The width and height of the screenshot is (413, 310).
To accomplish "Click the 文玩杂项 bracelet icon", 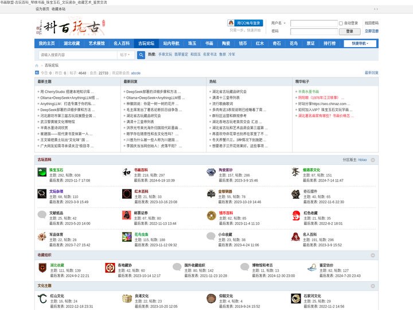I will pos(42,194).
